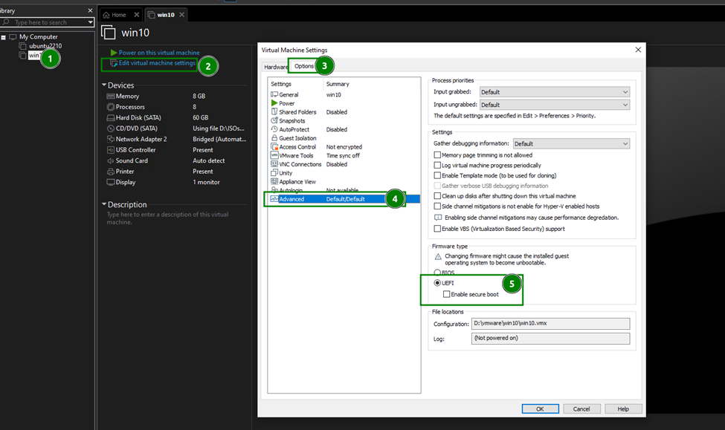This screenshot has height=430, width=725.
Task: Check Clean up disks after shutting down
Action: (437, 196)
